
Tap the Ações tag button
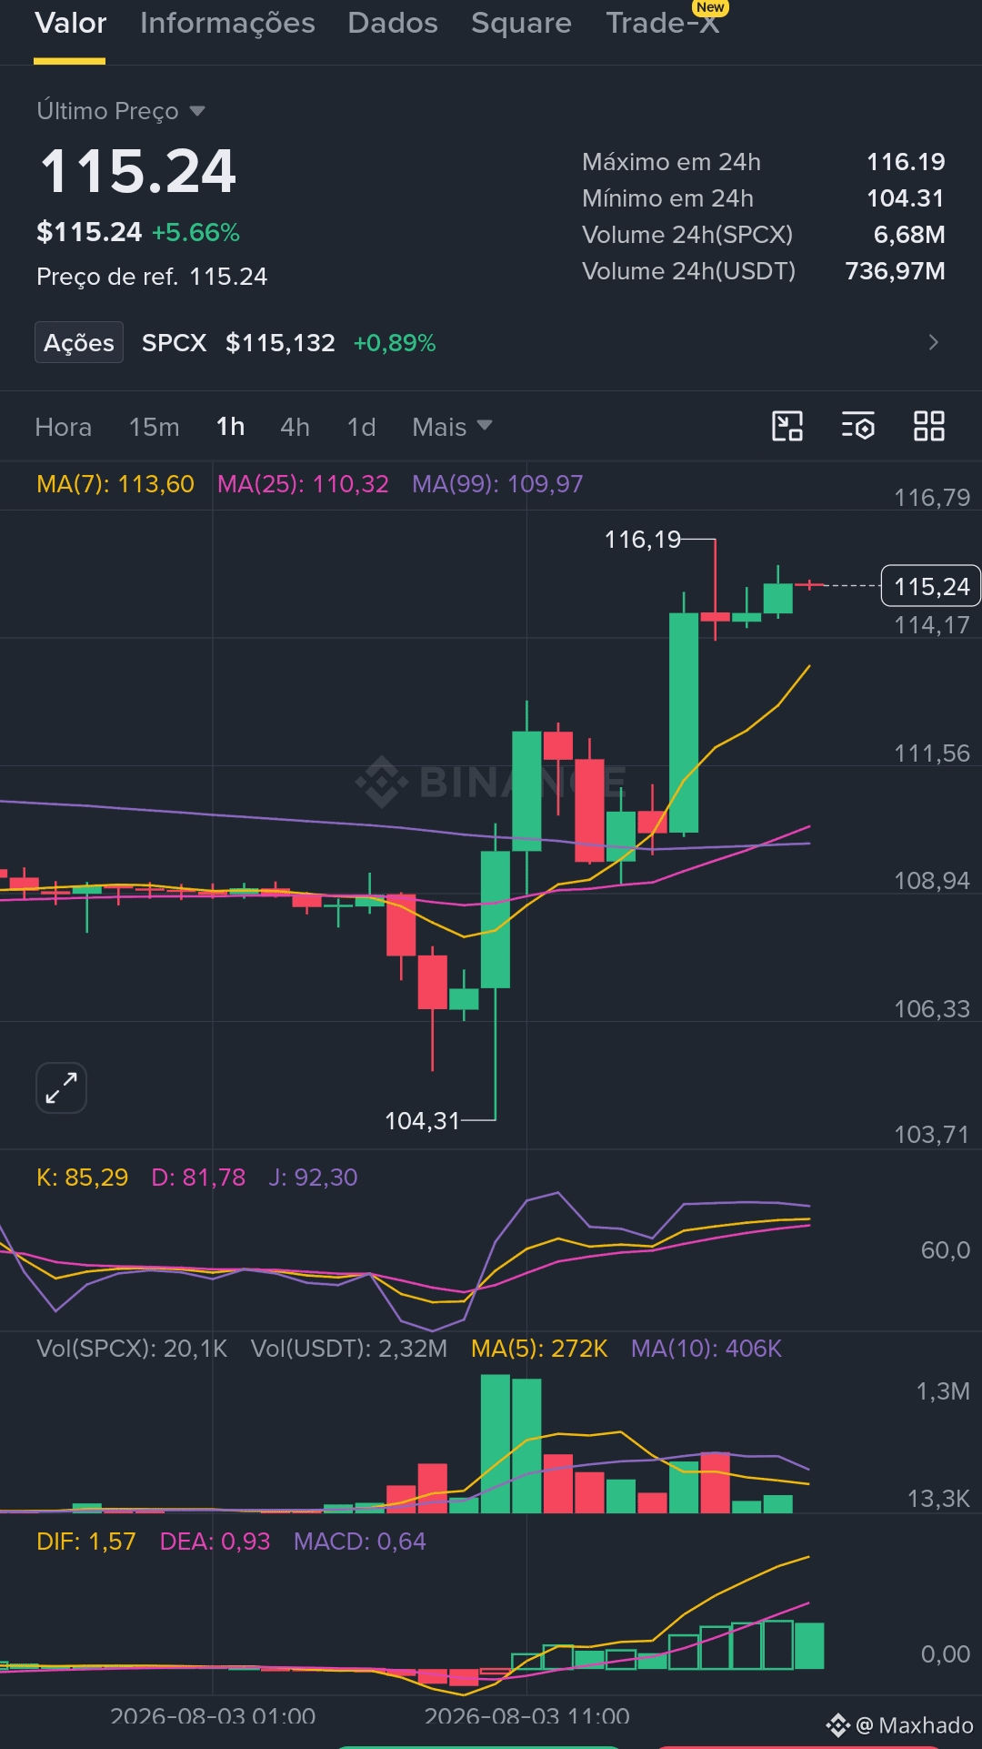79,342
